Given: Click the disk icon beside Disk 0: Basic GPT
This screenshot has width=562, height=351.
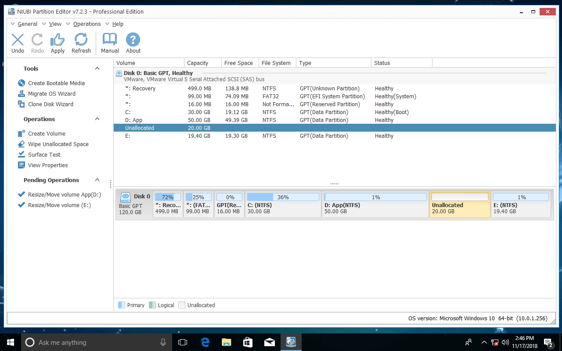Looking at the screenshot, I should pos(119,73).
